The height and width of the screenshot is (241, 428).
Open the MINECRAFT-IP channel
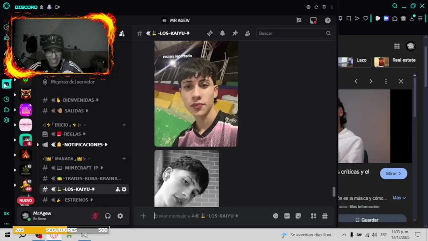point(83,168)
